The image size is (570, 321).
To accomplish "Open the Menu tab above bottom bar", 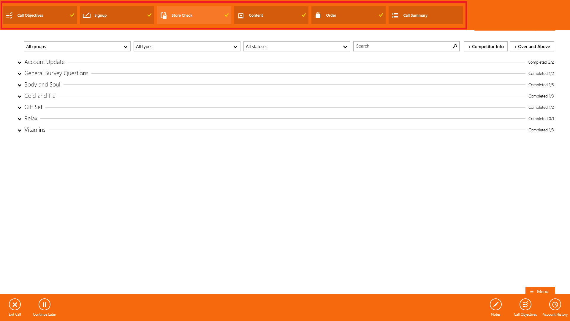I will [540, 291].
